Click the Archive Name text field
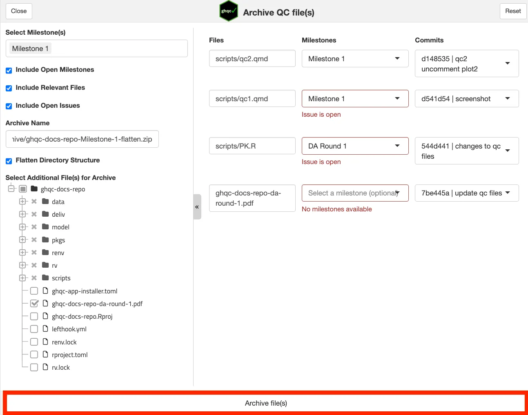 (82, 139)
